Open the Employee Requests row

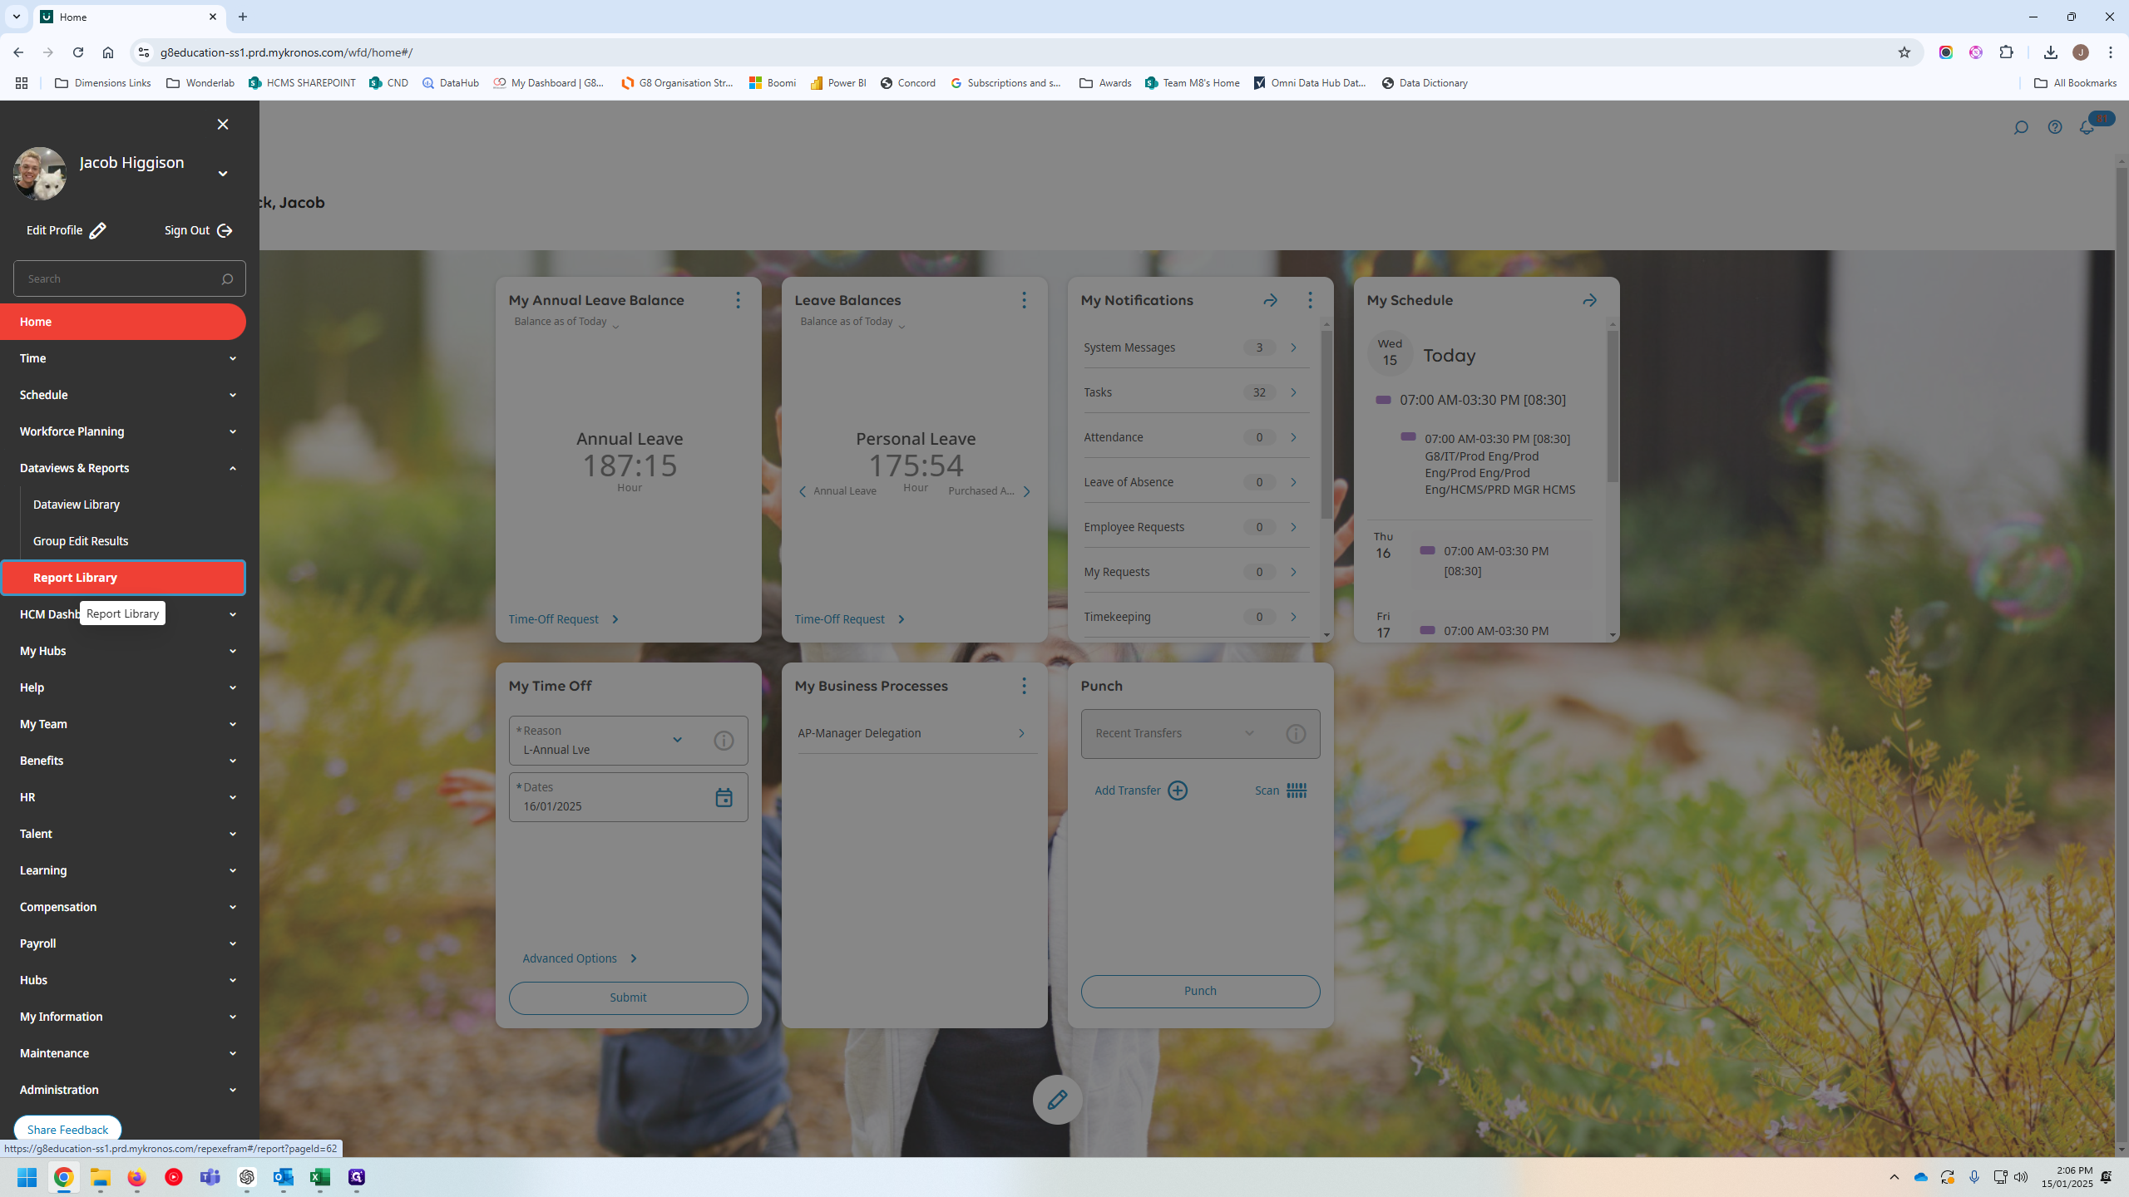[1195, 527]
